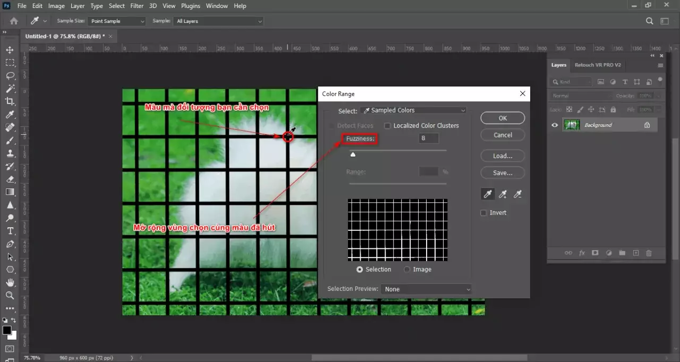This screenshot has height=362, width=680.
Task: Select the Crop tool
Action: coord(11,101)
